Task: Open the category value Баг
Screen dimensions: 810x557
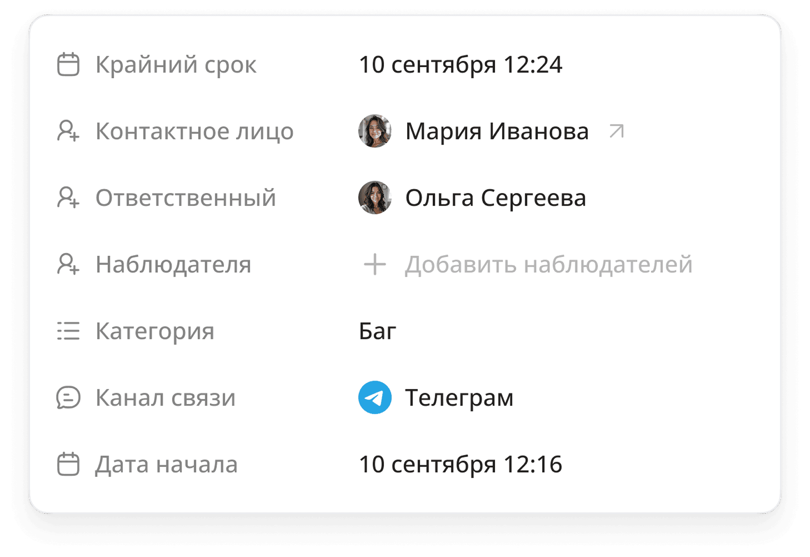Action: [378, 331]
